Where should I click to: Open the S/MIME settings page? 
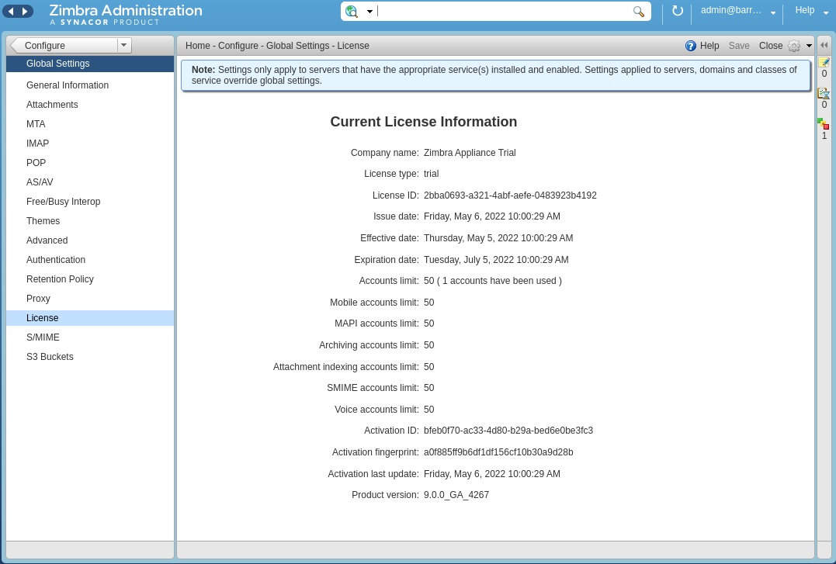(43, 337)
